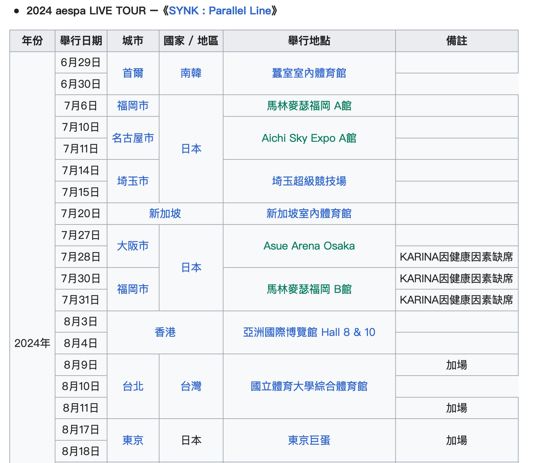Open the 馬林麥瑟福岡 A館 venue link
Image resolution: width=545 pixels, height=463 pixels.
(x=309, y=106)
